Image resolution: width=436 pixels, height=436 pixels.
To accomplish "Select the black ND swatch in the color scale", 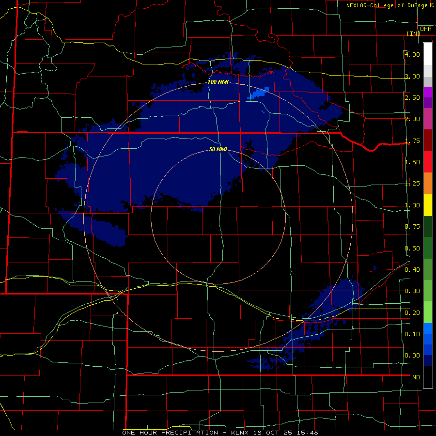I will (x=428, y=377).
